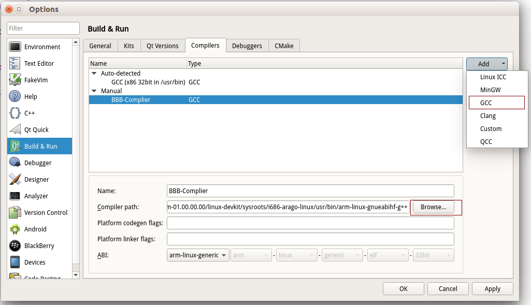Click the Platform linker flags field
This screenshot has width=531, height=305.
(x=310, y=239)
